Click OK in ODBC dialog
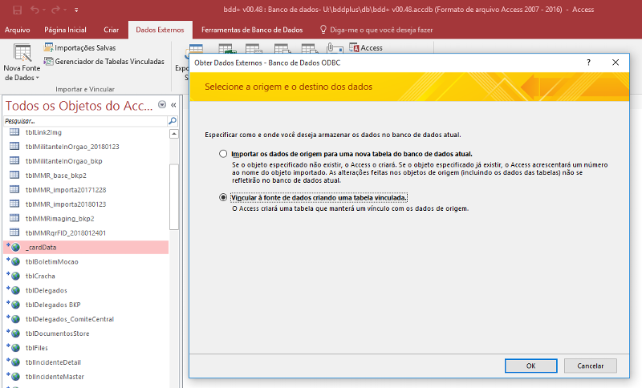642x388 pixels. pos(530,366)
